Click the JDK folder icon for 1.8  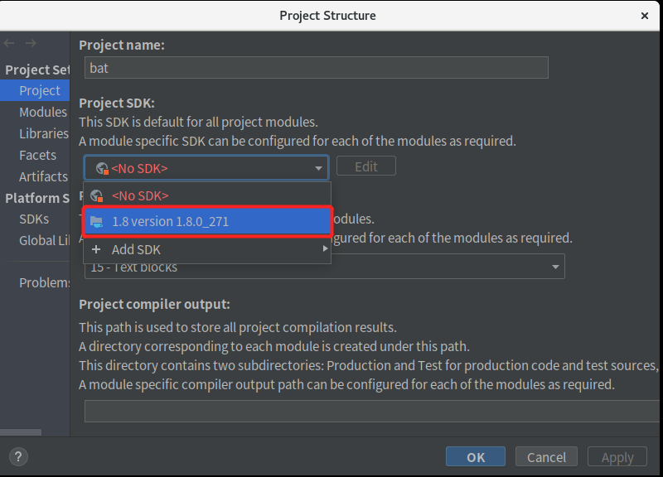tap(97, 221)
